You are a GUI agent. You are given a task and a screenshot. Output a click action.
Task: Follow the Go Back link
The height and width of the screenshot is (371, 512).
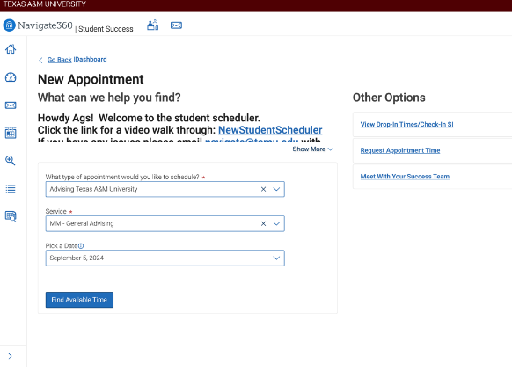tap(60, 60)
